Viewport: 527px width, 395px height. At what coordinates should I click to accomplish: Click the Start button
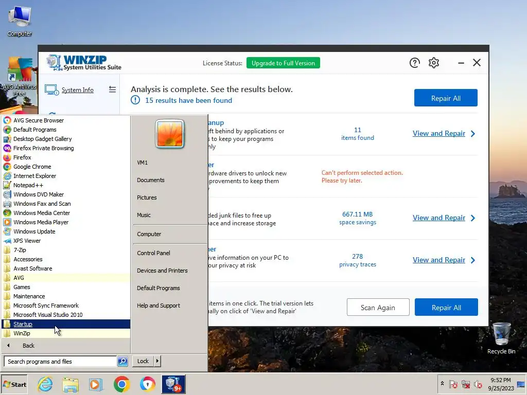[x=14, y=385]
